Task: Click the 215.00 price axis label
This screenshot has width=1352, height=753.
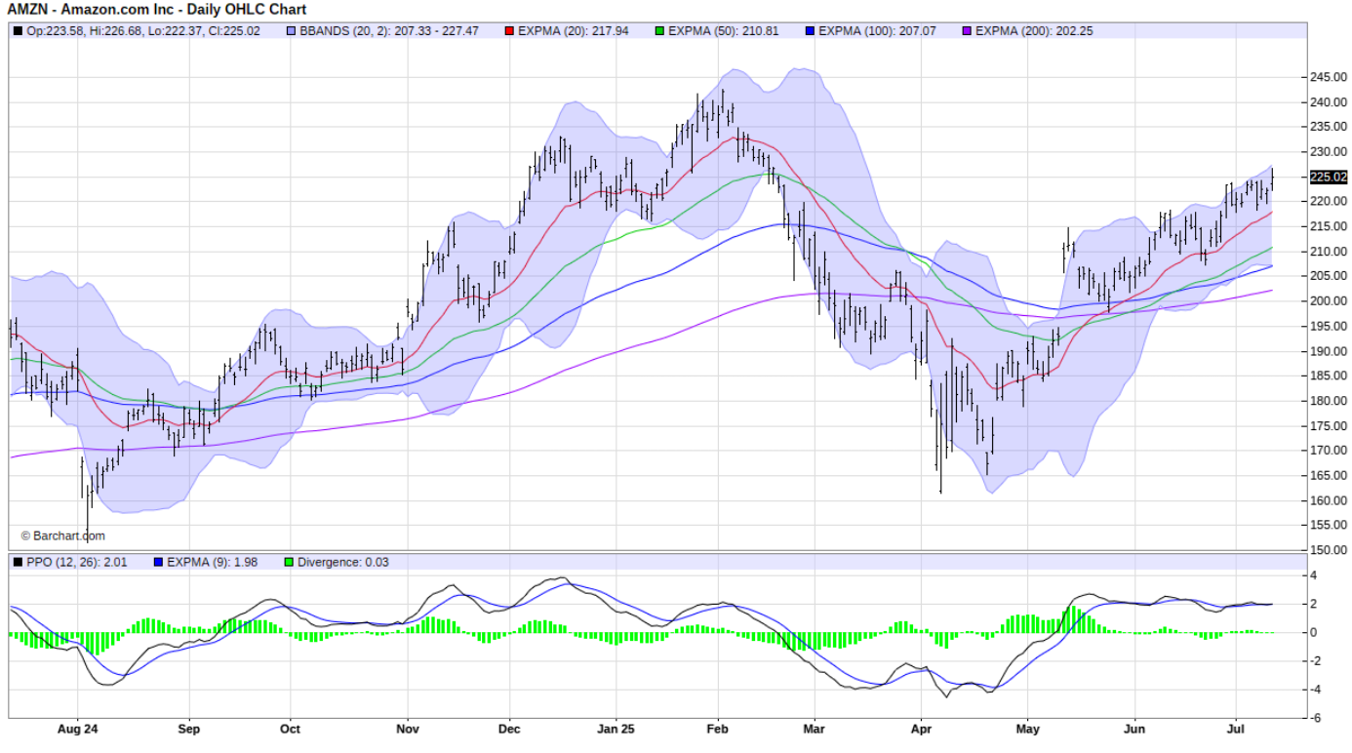Action: click(1330, 226)
